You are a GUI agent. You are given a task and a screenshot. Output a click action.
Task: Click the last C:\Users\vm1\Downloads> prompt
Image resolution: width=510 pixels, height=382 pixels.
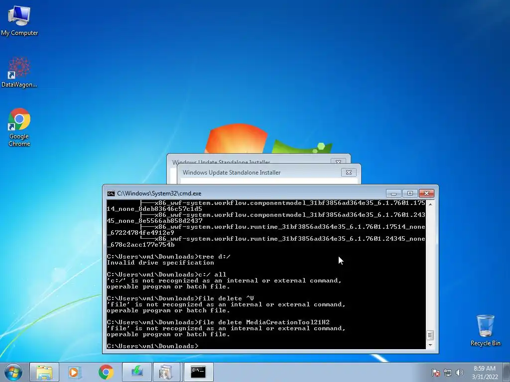(x=152, y=346)
